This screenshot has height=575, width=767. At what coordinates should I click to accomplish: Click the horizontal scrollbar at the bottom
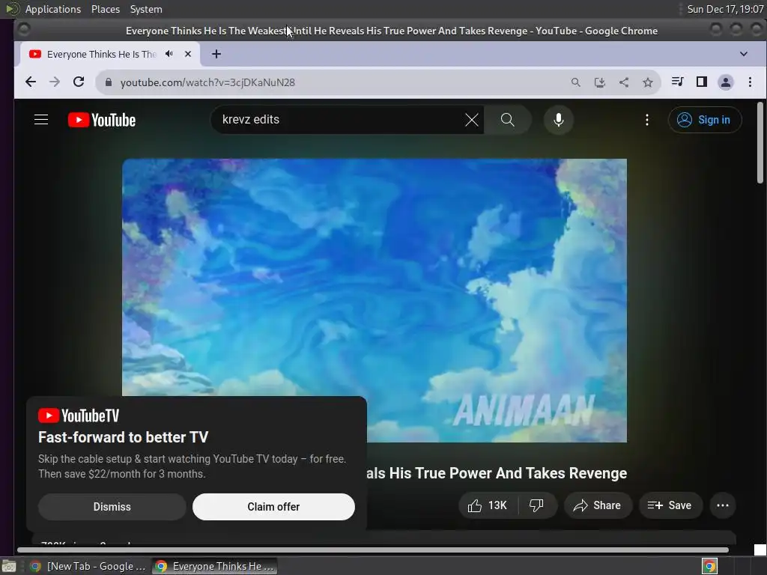pos(373,550)
